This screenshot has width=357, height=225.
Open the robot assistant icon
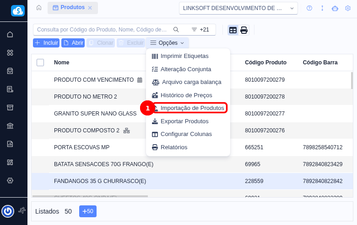[335, 8]
